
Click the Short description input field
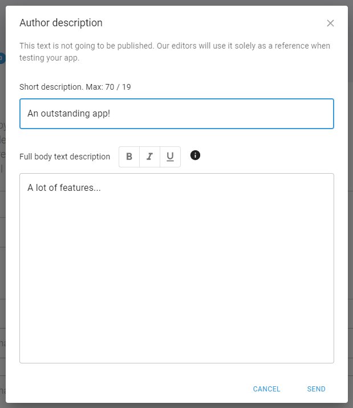177,114
